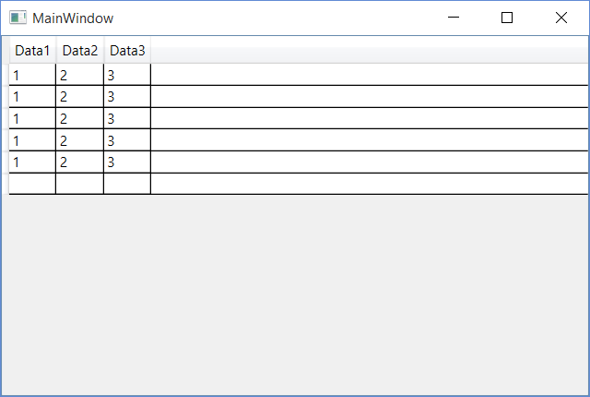Select the Data3 cell in the second row
The height and width of the screenshot is (397, 590).
127,97
